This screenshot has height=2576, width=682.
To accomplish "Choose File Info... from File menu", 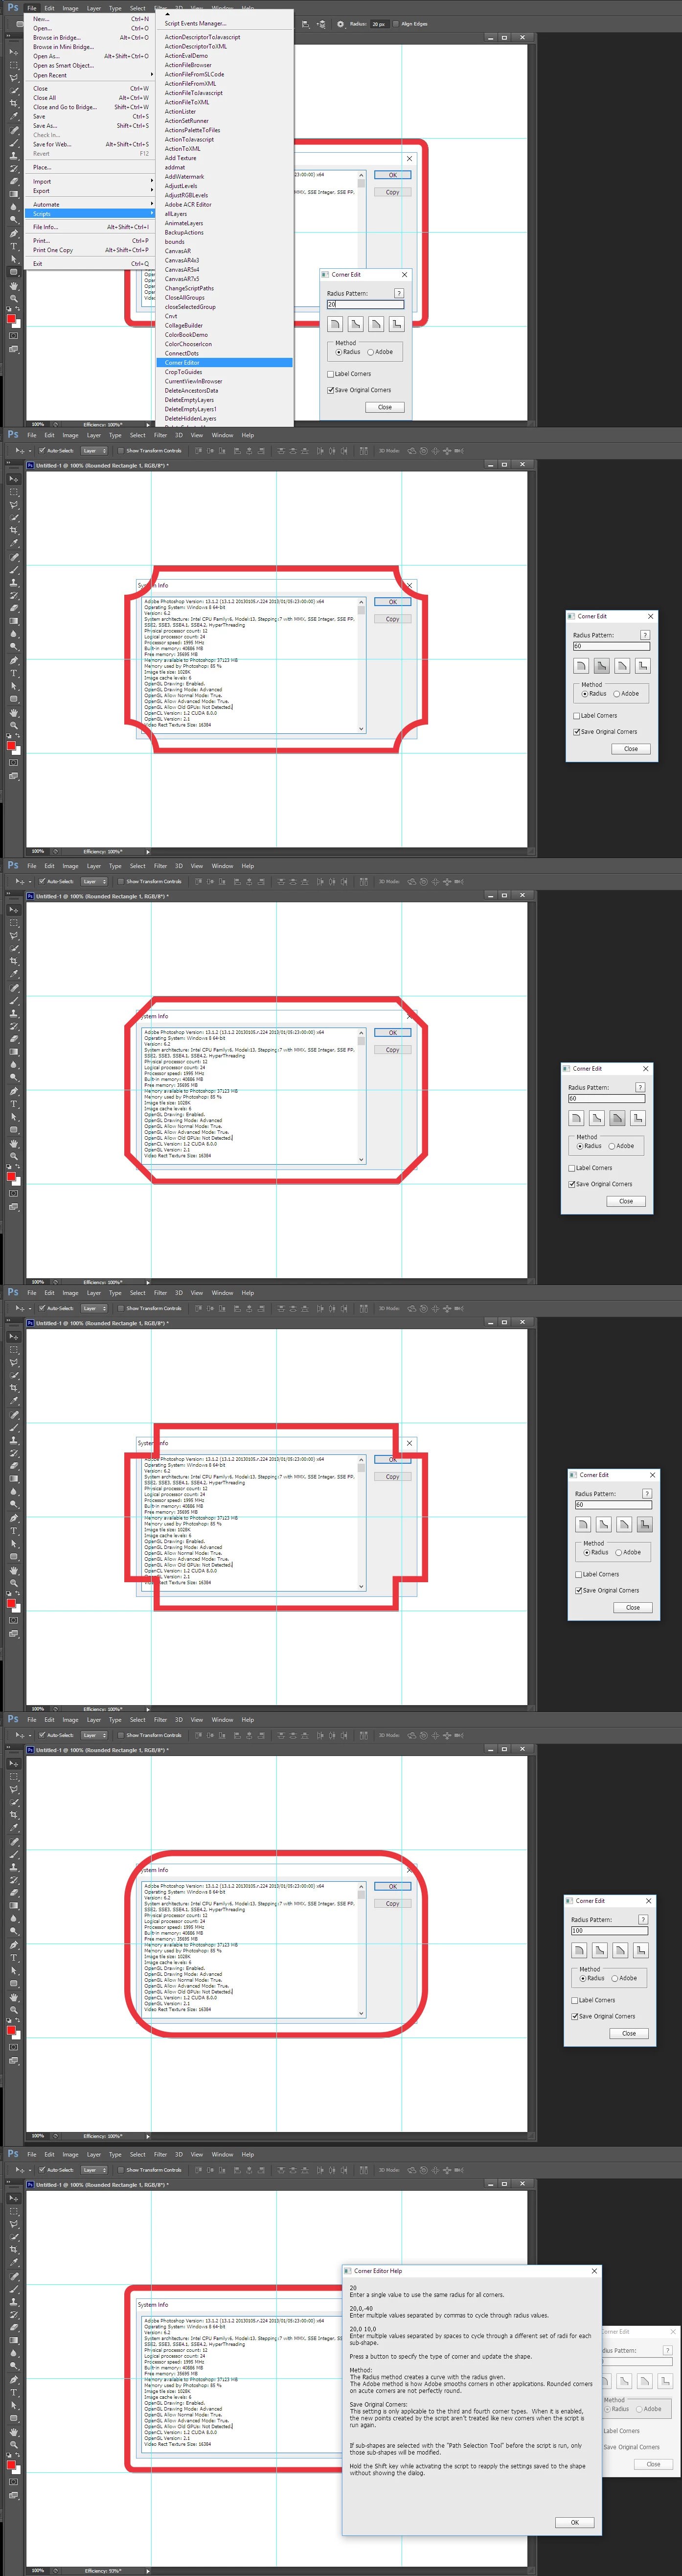I will click(x=90, y=227).
